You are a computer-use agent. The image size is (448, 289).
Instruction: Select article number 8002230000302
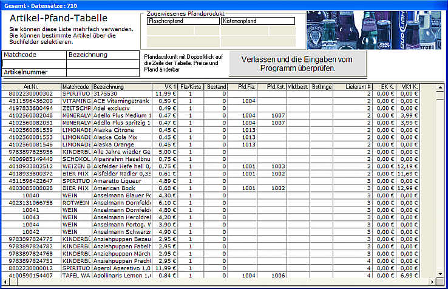[31, 93]
